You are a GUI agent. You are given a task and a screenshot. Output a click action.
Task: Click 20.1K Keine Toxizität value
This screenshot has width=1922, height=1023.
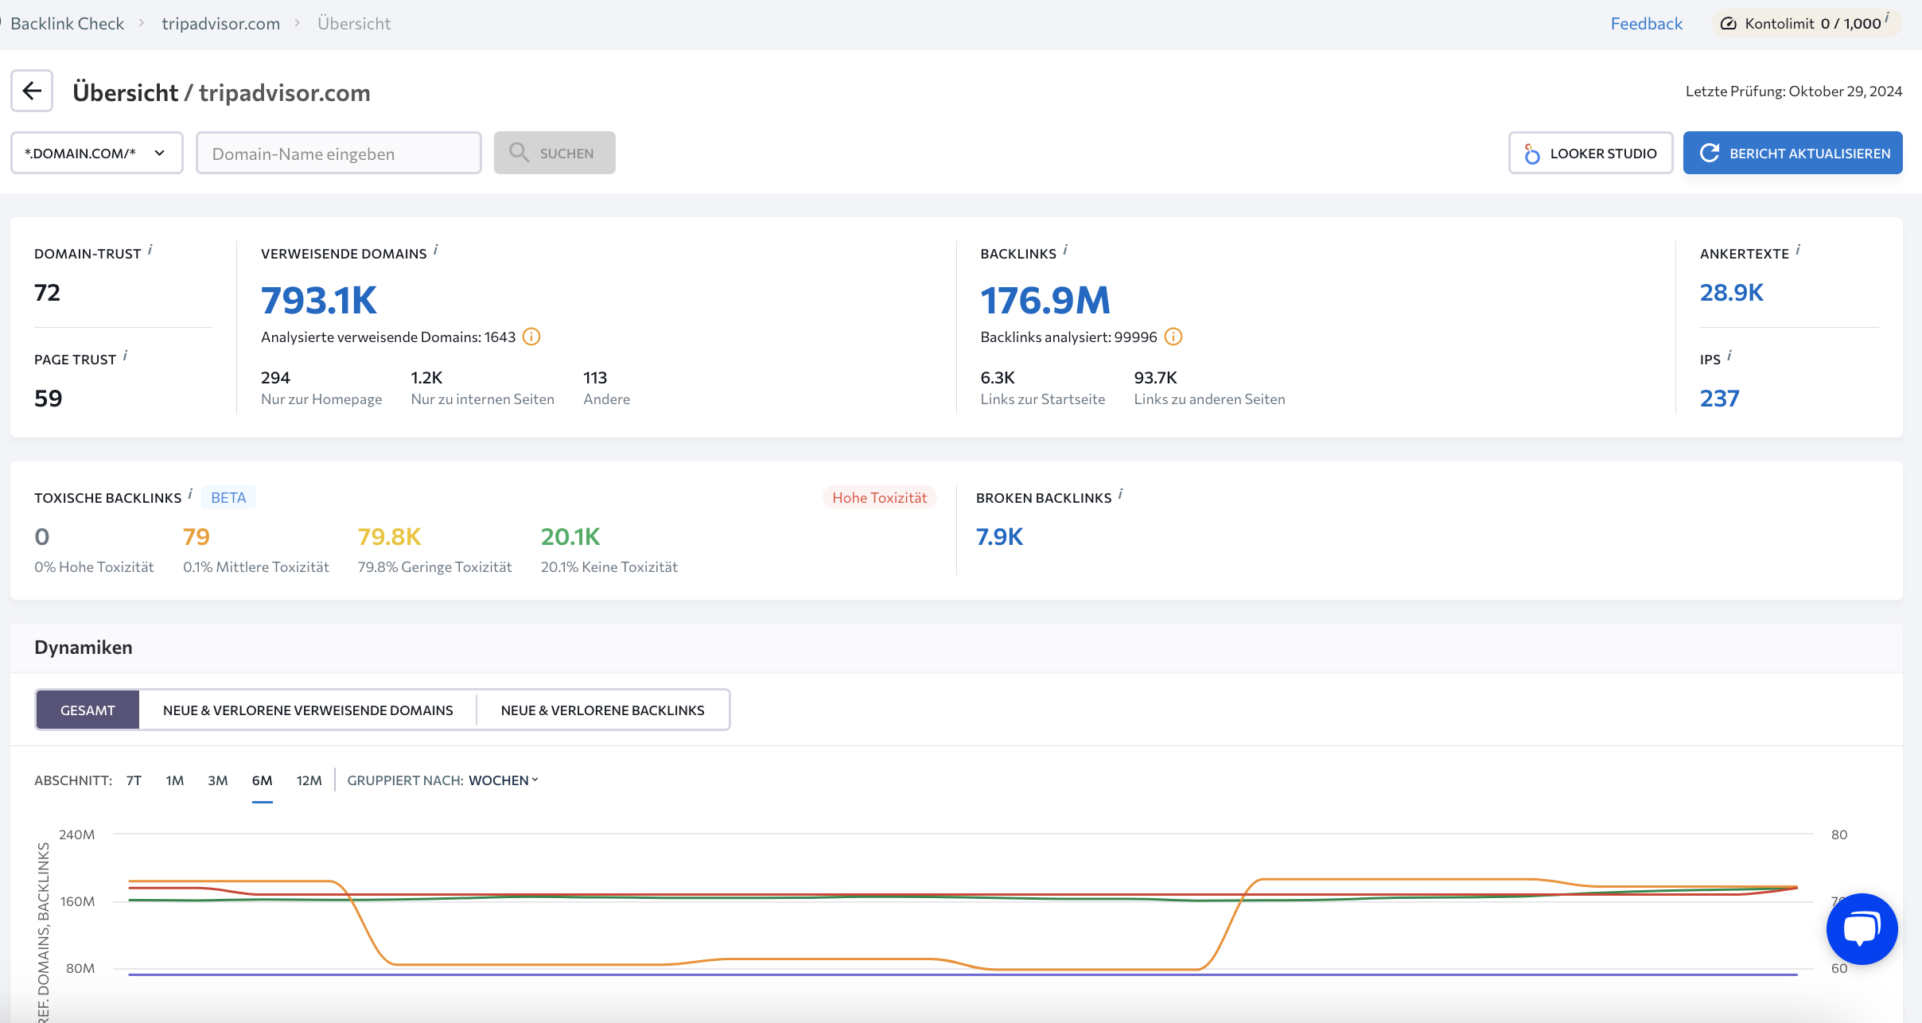tap(570, 537)
